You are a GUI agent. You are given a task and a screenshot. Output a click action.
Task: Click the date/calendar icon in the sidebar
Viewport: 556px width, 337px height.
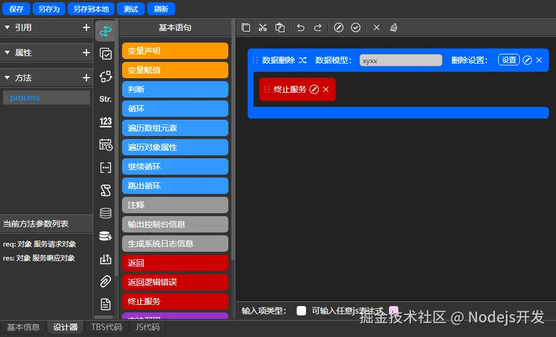(x=106, y=145)
